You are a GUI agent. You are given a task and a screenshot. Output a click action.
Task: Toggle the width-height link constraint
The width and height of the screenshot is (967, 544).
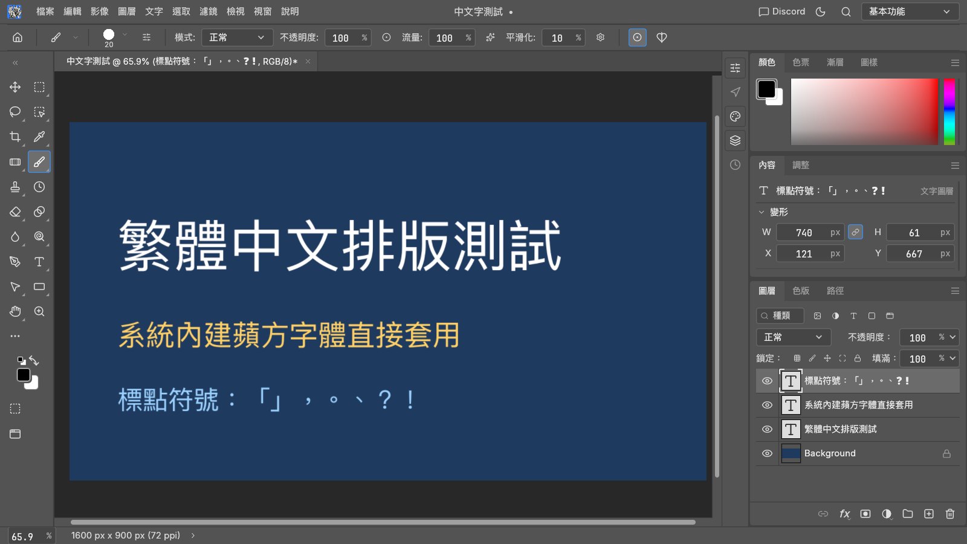click(x=855, y=232)
